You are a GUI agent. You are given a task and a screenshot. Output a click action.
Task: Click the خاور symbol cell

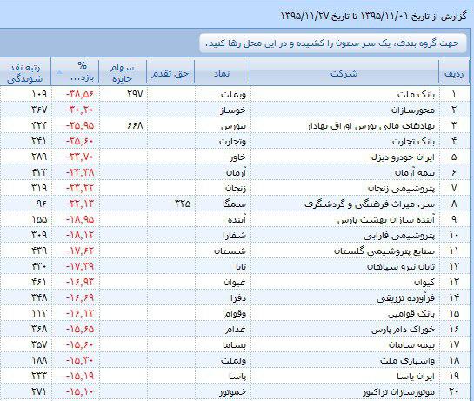(x=224, y=157)
